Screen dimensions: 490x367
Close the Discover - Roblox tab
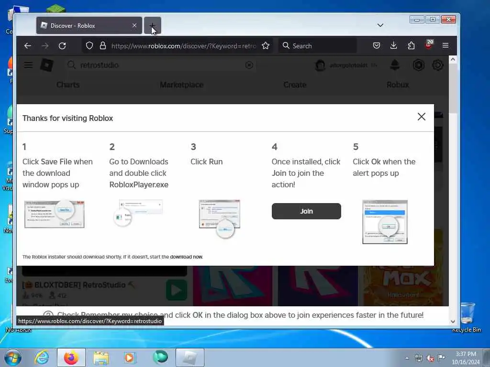coord(134,26)
